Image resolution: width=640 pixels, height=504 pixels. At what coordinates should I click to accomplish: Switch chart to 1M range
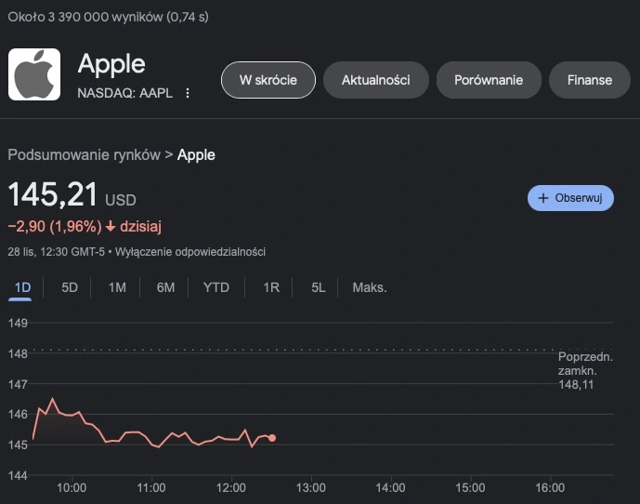(x=117, y=287)
